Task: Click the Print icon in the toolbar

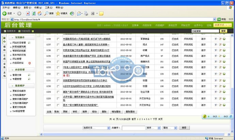Action: click(86, 14)
